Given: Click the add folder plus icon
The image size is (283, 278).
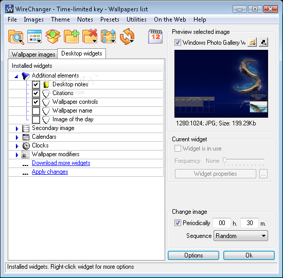Looking at the screenshot, I should (72, 36).
